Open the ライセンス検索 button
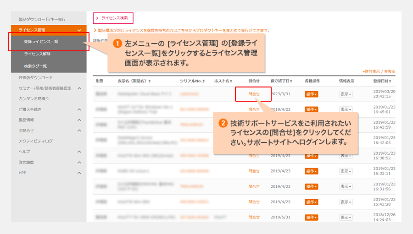413x234 pixels. (113, 18)
